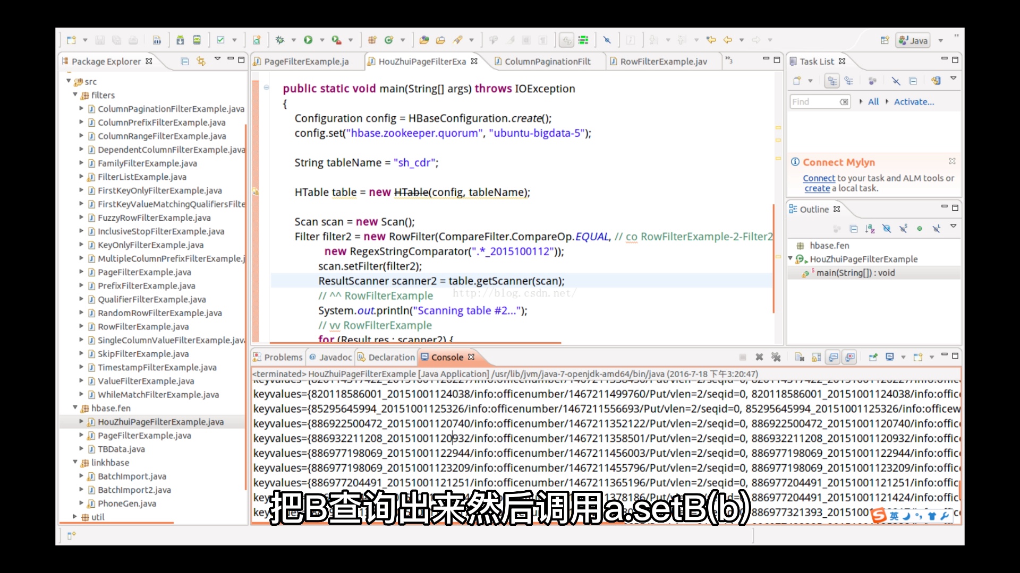Click the Connect link in Mylyn notice

819,178
